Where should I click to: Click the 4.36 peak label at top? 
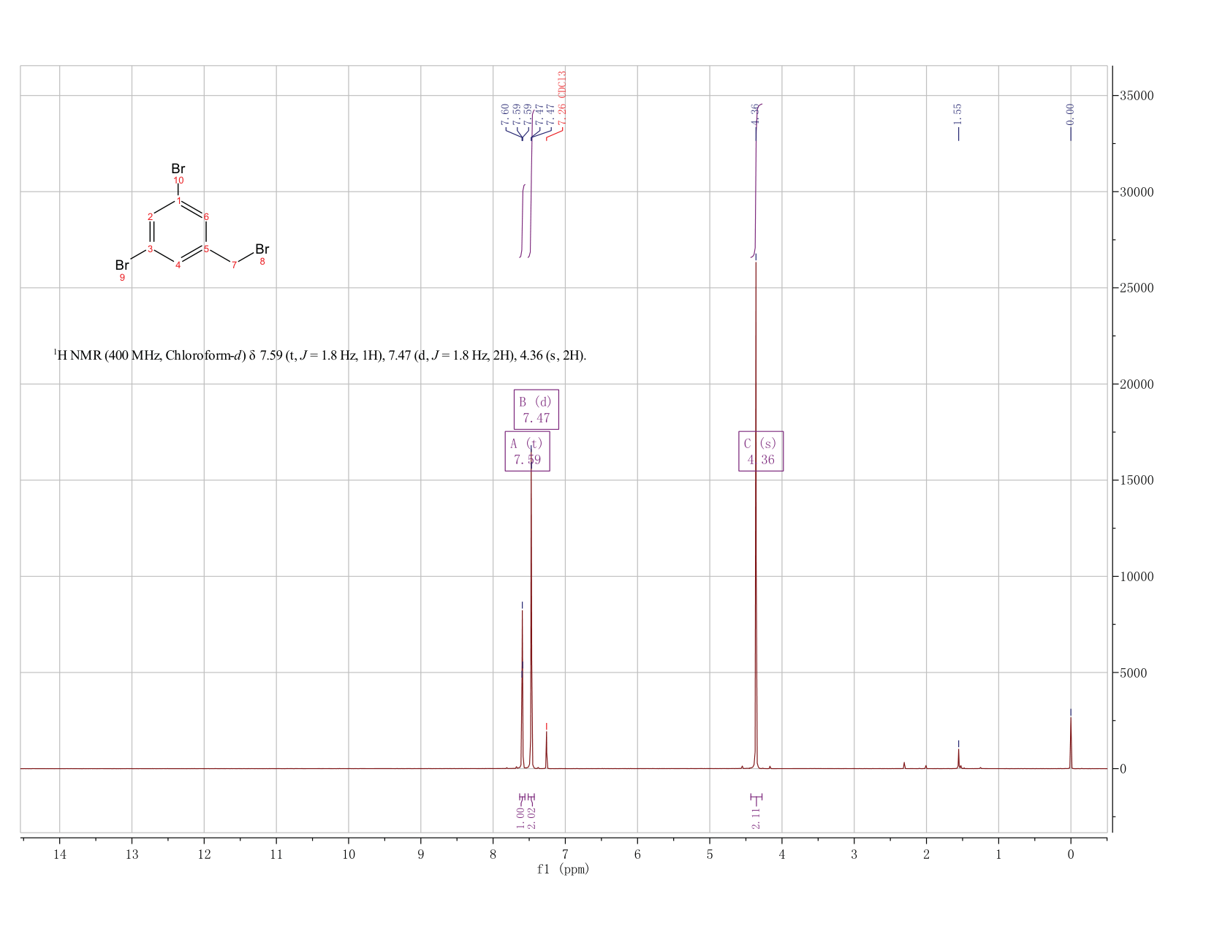[756, 114]
